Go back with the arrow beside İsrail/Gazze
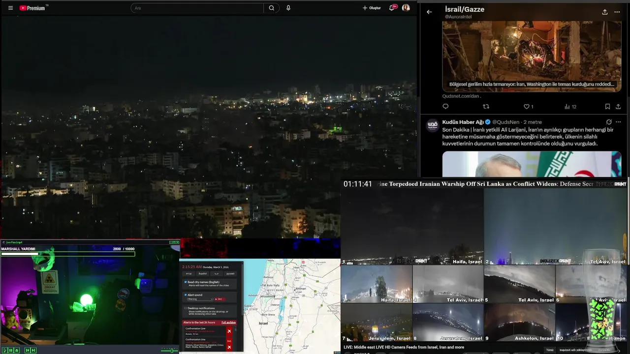Image resolution: width=630 pixels, height=354 pixels. point(429,12)
